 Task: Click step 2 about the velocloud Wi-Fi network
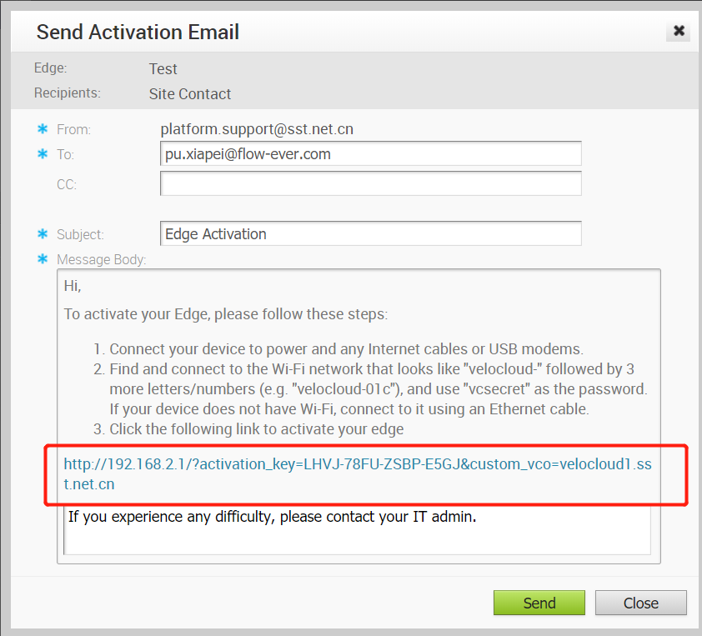(370, 388)
